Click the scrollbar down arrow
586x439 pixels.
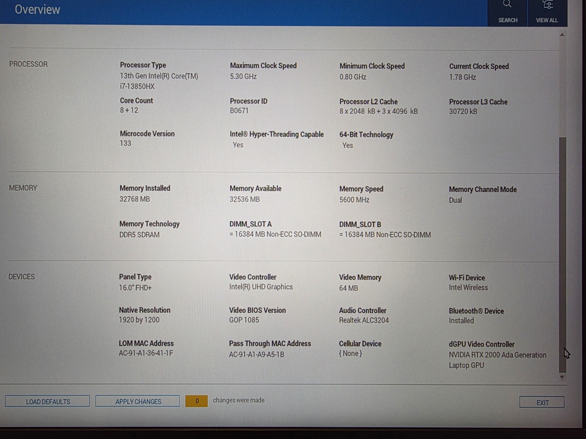tap(562, 377)
